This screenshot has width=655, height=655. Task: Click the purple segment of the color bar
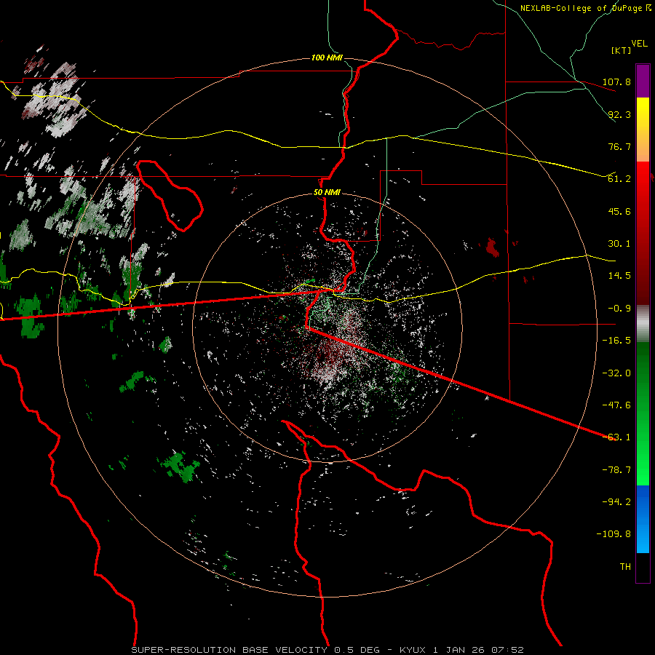pos(643,81)
